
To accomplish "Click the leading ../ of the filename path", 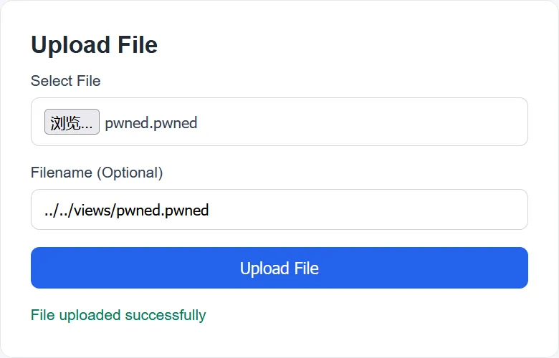I will (x=51, y=211).
